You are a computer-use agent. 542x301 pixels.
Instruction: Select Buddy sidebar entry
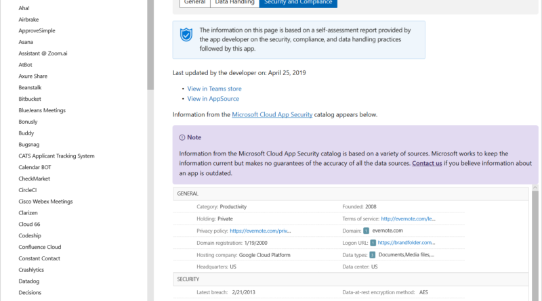(x=26, y=133)
